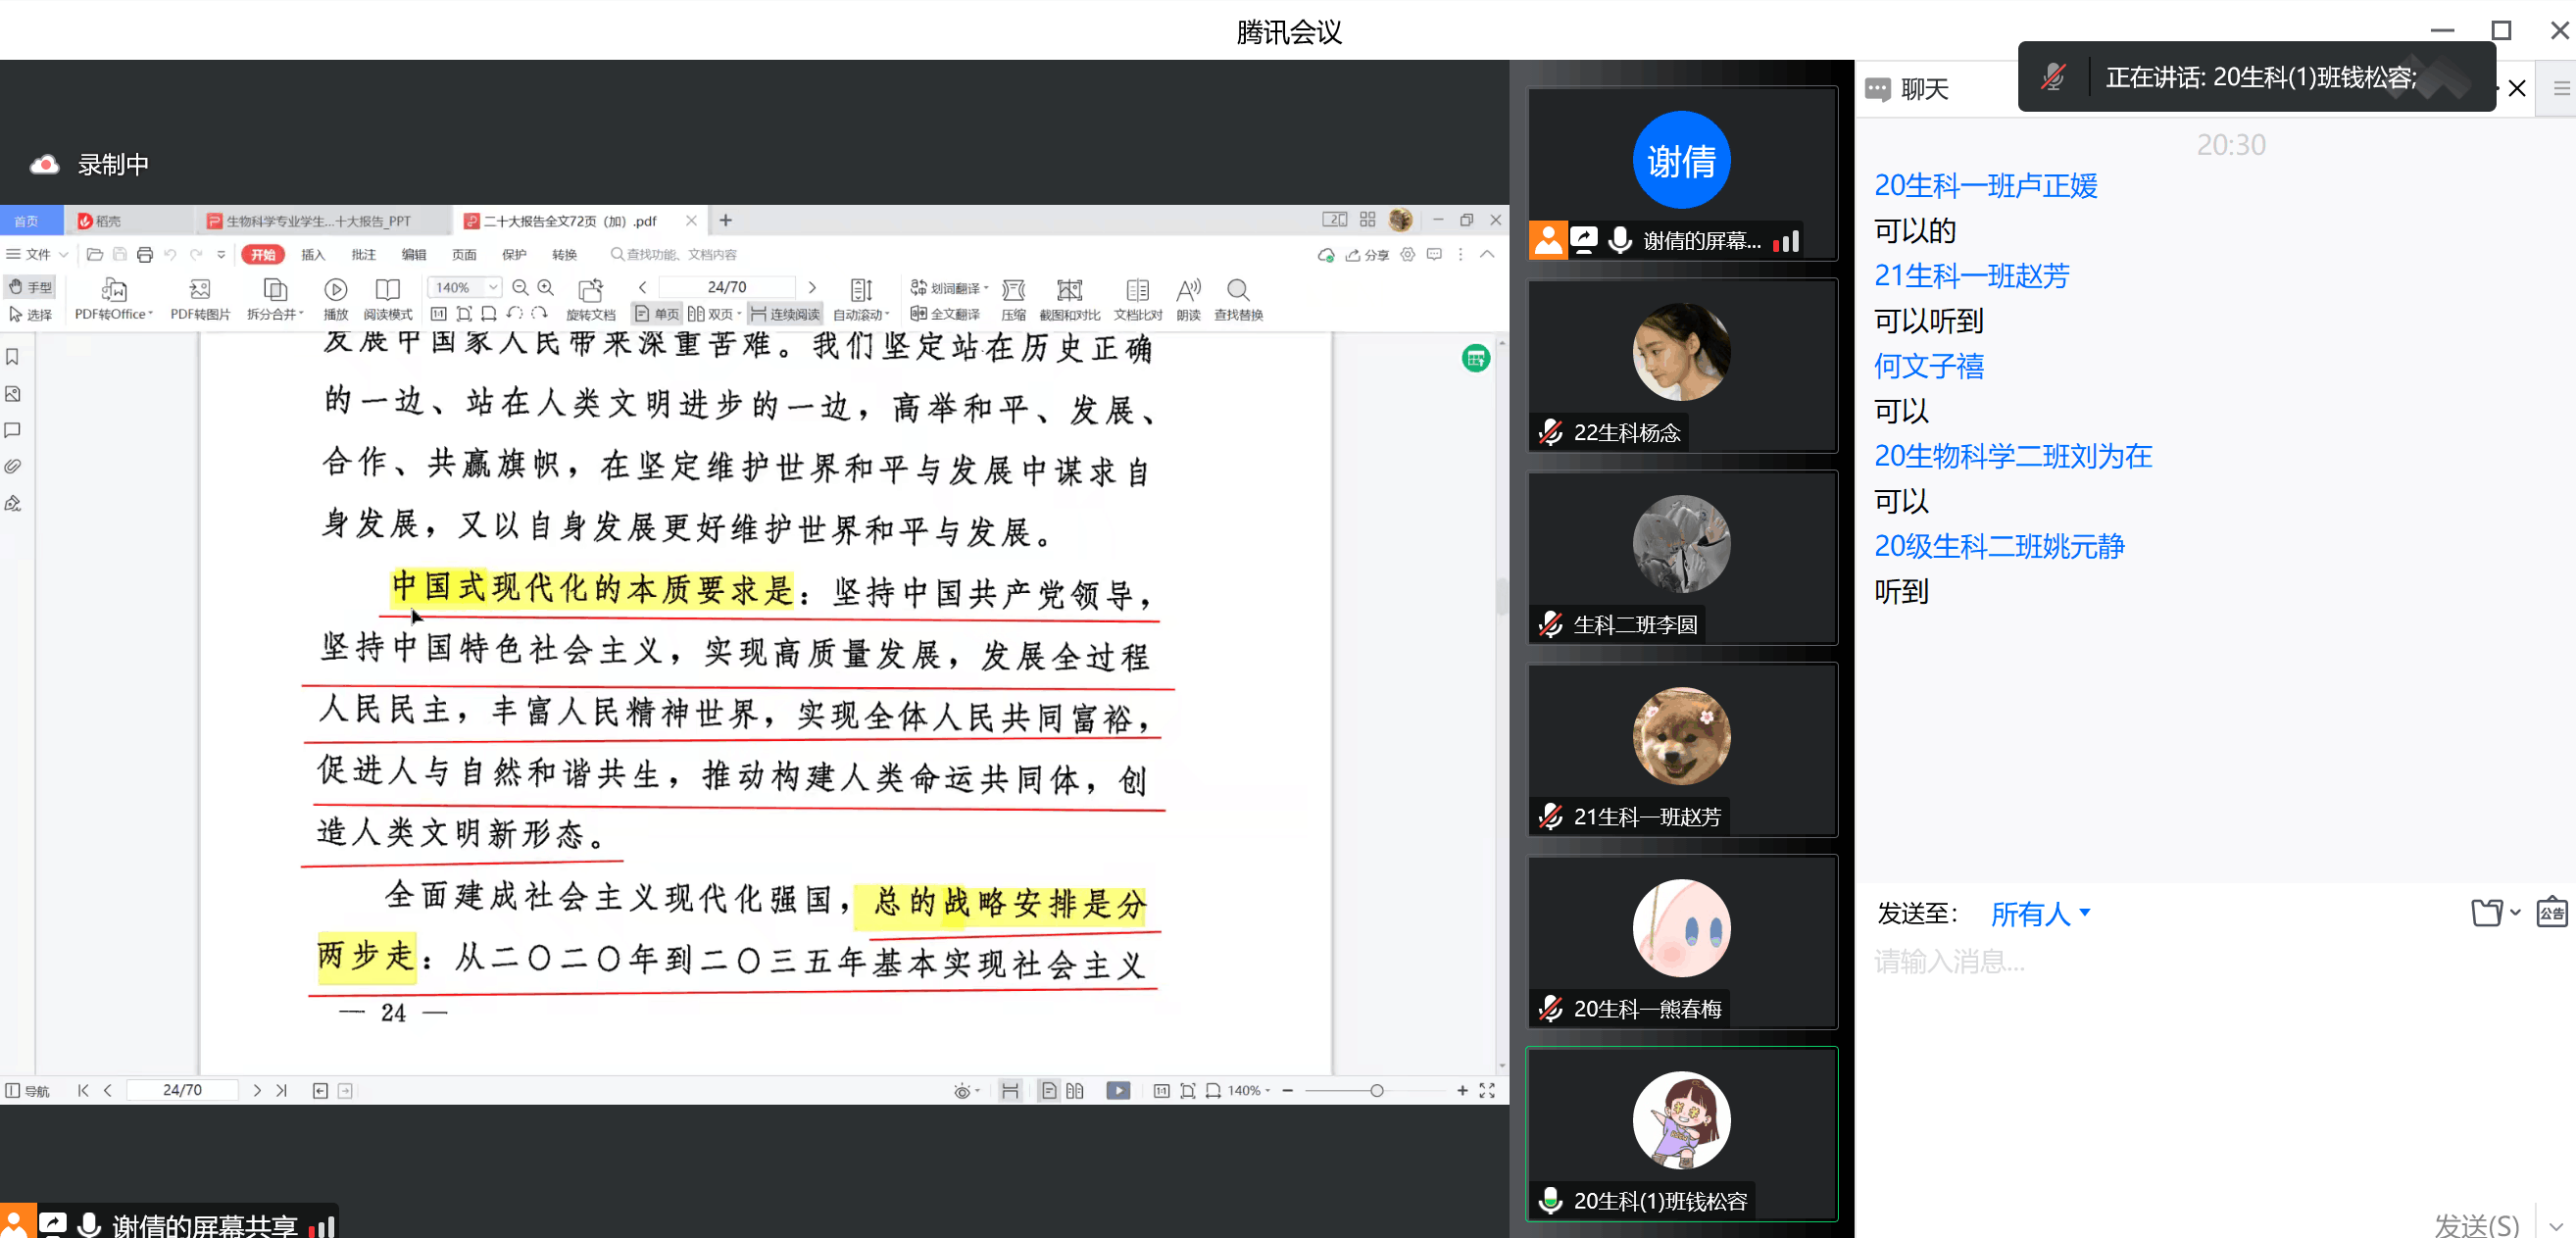Open 阅读模式 reading mode

click(x=387, y=290)
